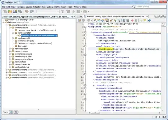Screen dimensions: 168x120
Task: Click the Redo toolbar icon
Action: 32,11
